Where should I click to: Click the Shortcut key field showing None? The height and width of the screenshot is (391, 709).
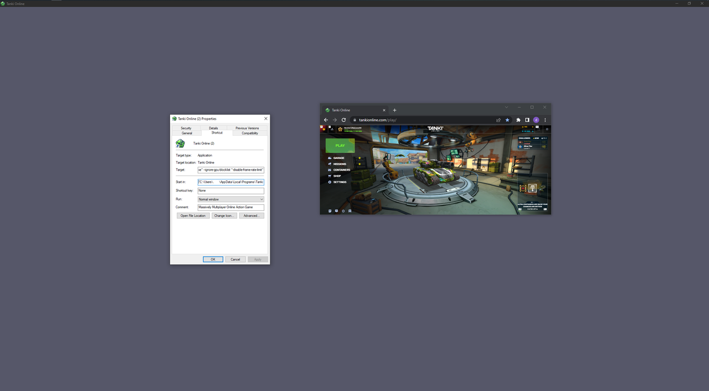click(x=231, y=191)
